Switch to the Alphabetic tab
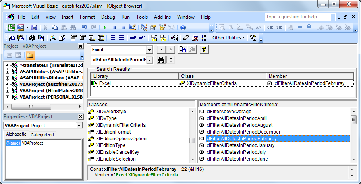The image size is (361, 184). click(x=16, y=134)
